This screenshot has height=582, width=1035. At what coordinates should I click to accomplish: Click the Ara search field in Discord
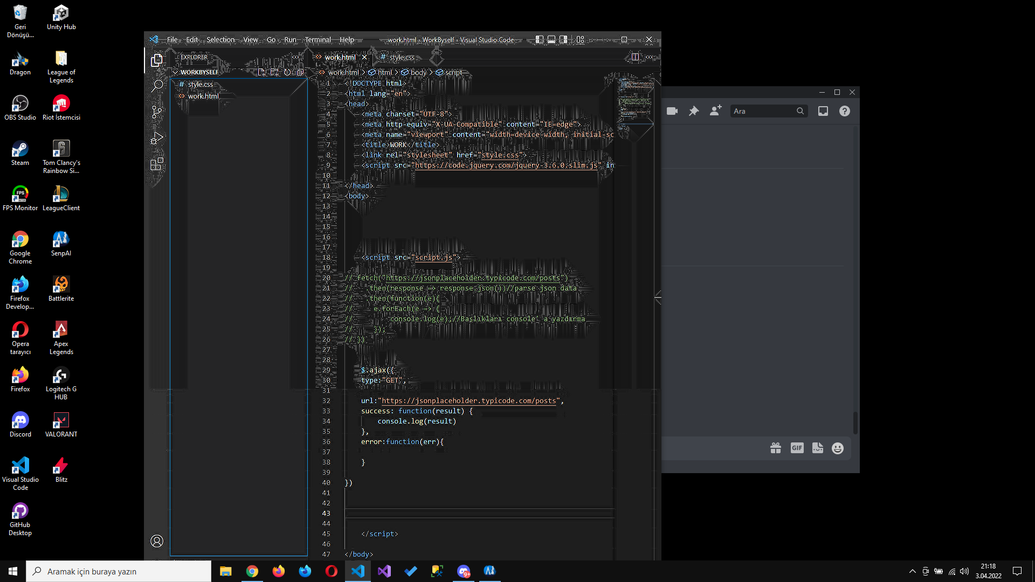pos(769,111)
